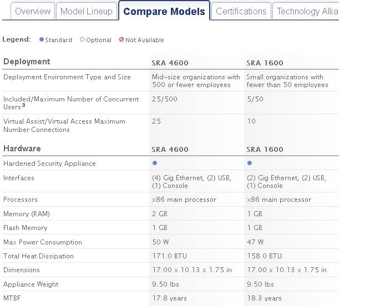Click 'Mid-size organizations with 500 or fewer employees'
The width and height of the screenshot is (370, 306).
196,81
